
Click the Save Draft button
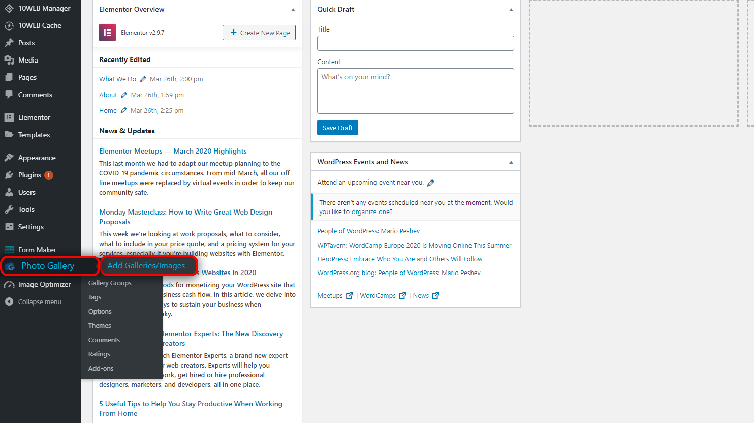pos(337,128)
